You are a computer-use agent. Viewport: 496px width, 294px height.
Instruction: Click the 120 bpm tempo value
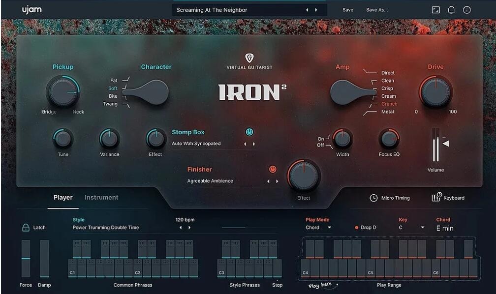click(185, 220)
